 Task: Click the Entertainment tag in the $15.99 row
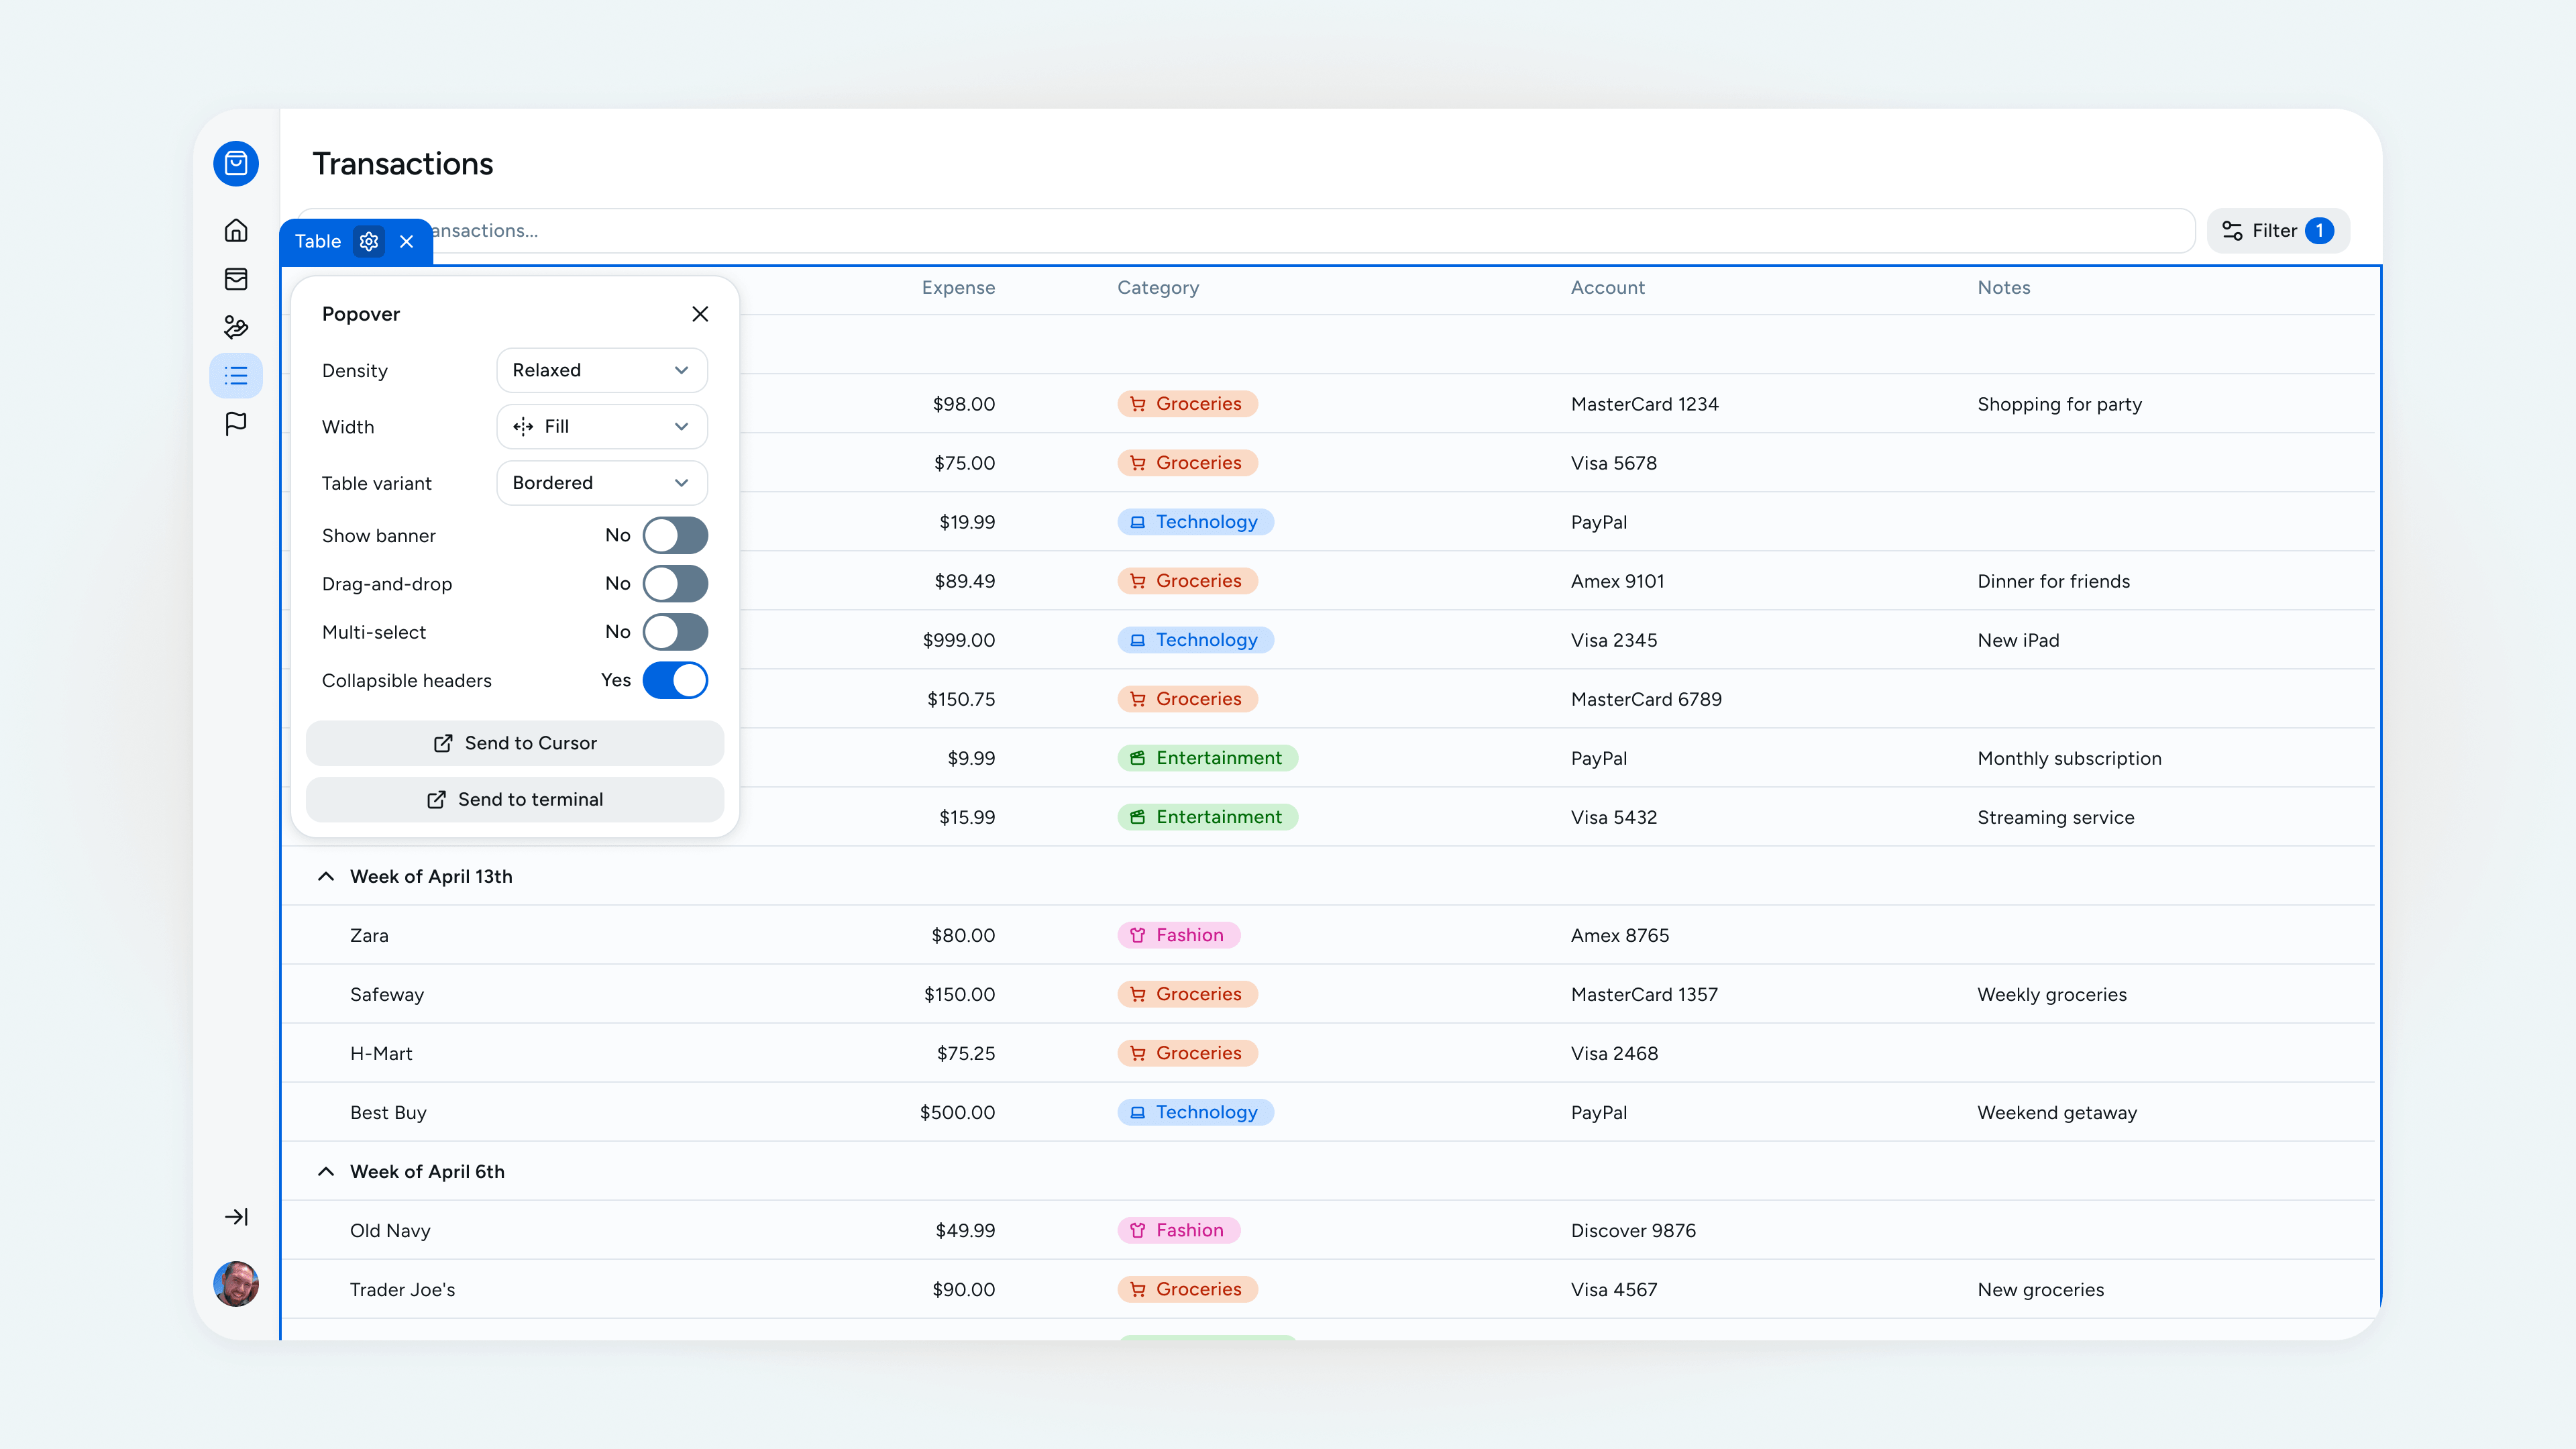coord(1207,817)
